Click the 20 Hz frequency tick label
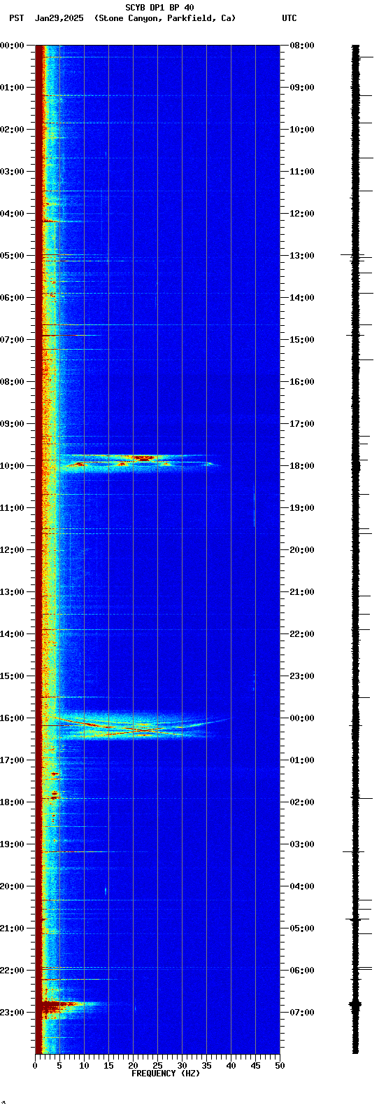Viewport: 386px width, 1110px height. click(x=133, y=1066)
